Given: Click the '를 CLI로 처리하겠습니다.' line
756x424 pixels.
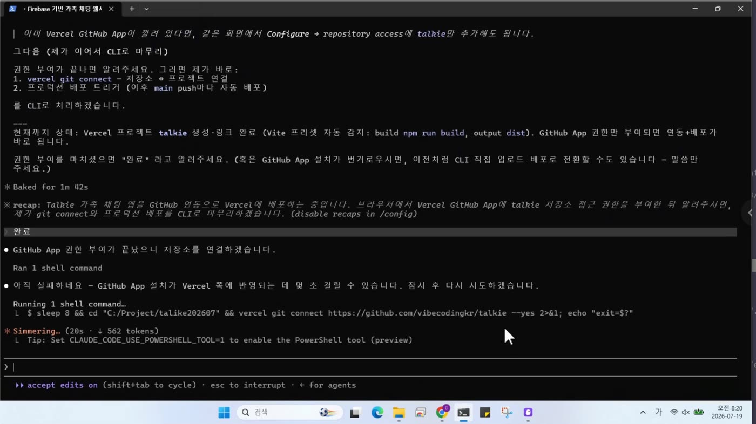Looking at the screenshot, I should coord(69,106).
